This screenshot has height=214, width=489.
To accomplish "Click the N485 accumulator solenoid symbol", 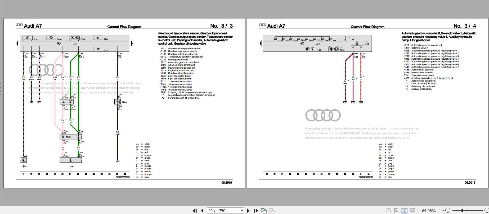I will click(x=333, y=49).
